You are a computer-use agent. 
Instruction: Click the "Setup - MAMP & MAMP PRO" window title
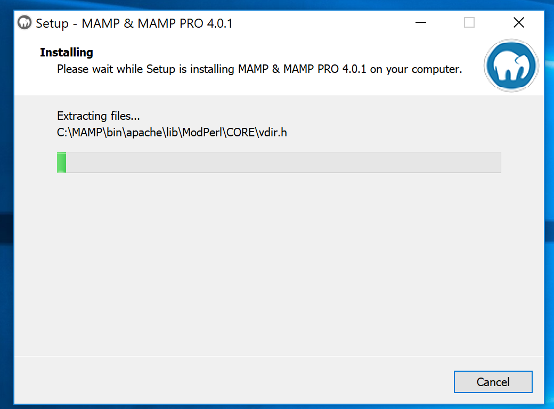[x=134, y=23]
